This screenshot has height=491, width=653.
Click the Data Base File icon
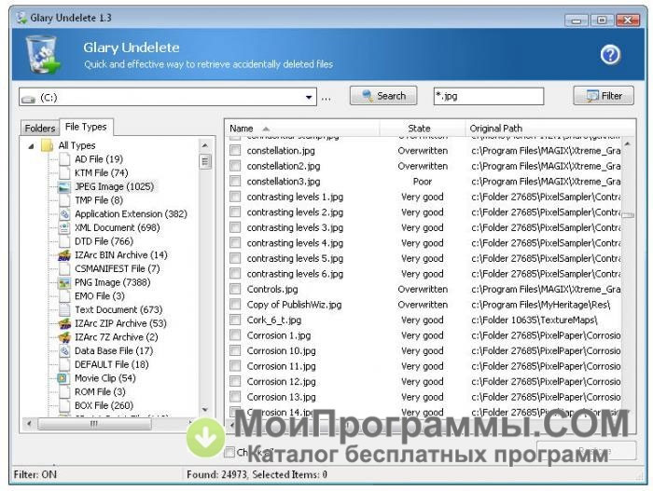tap(64, 350)
